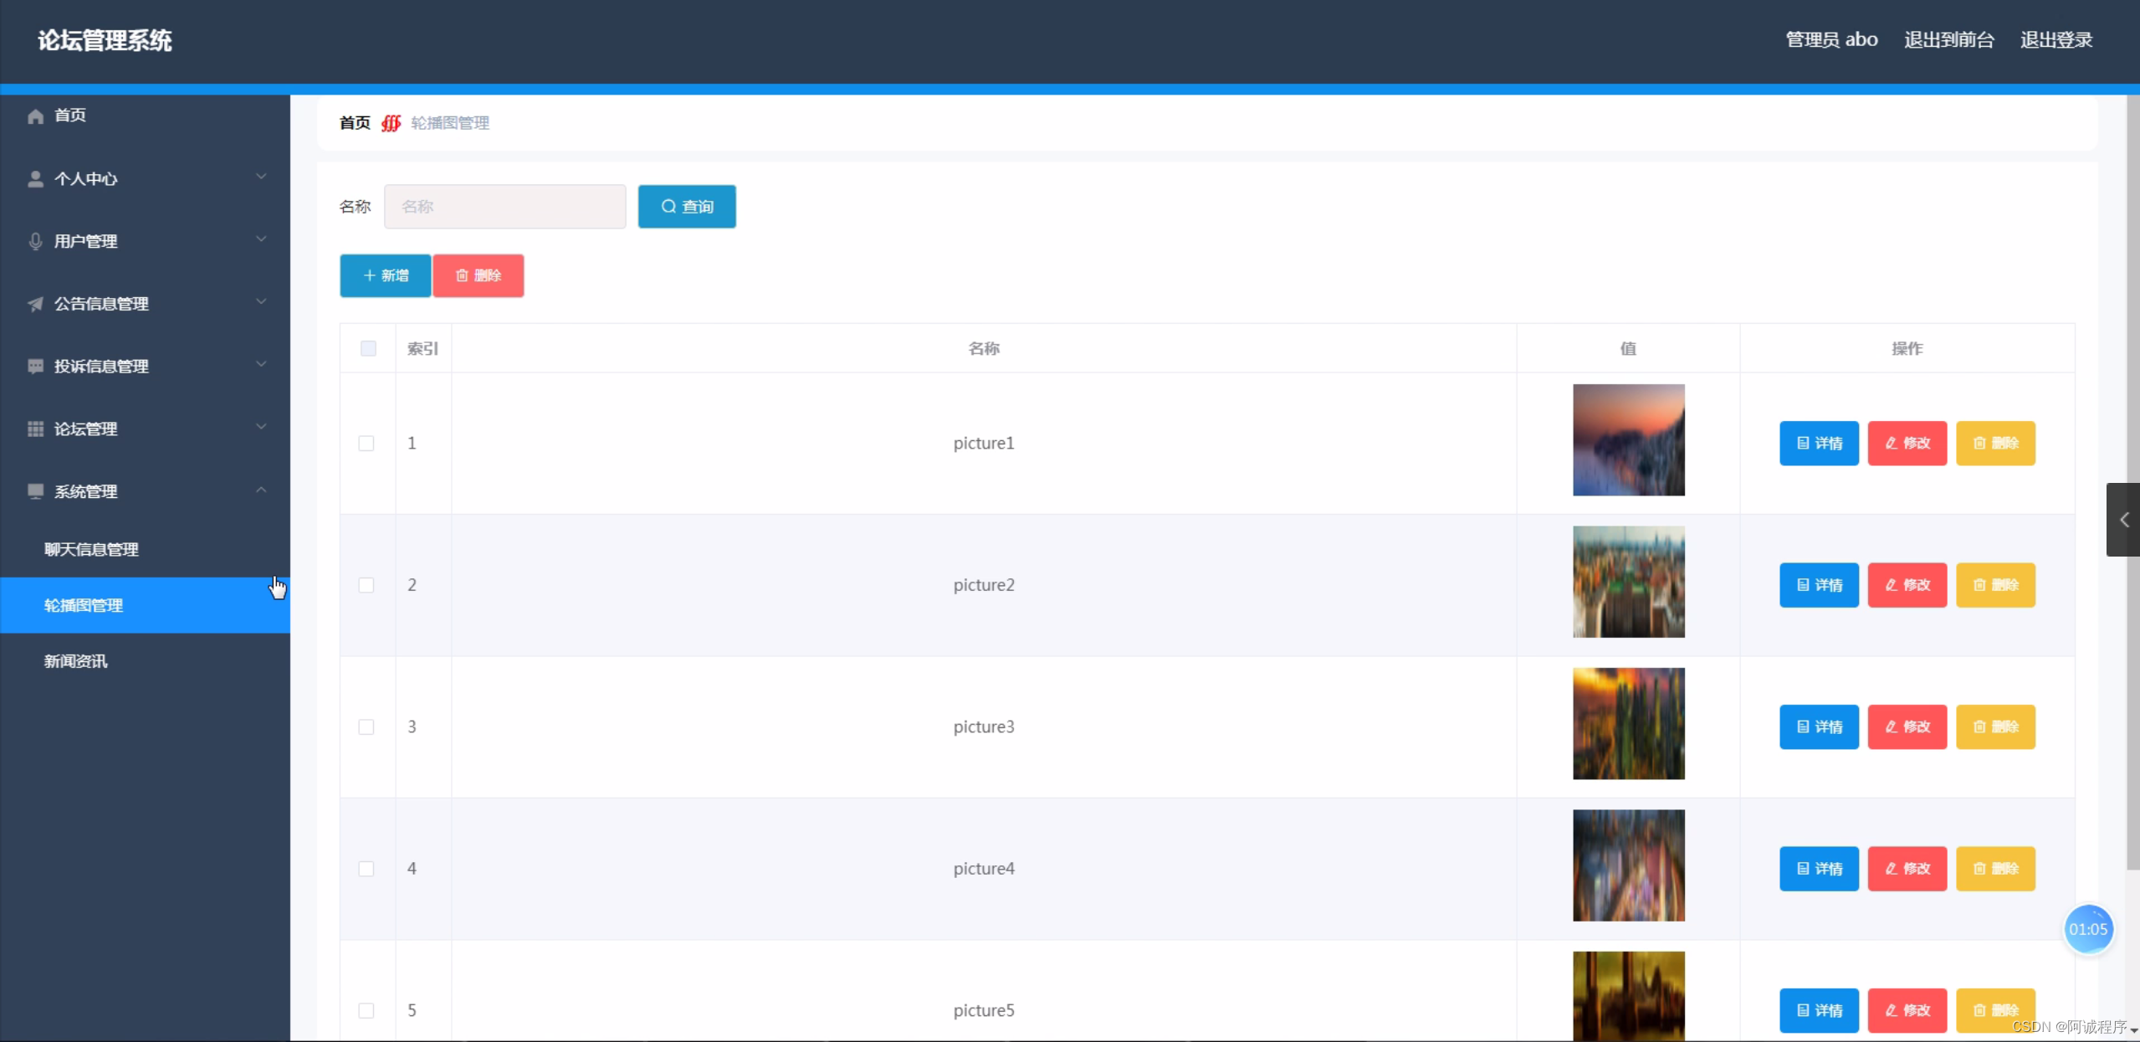Click the picture4 thumbnail image
This screenshot has height=1042, width=2140.
(x=1628, y=865)
